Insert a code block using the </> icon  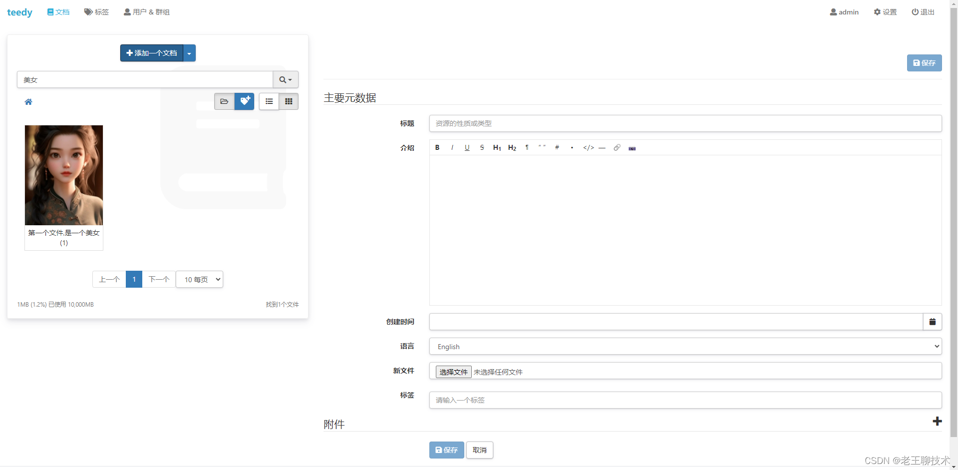(588, 147)
